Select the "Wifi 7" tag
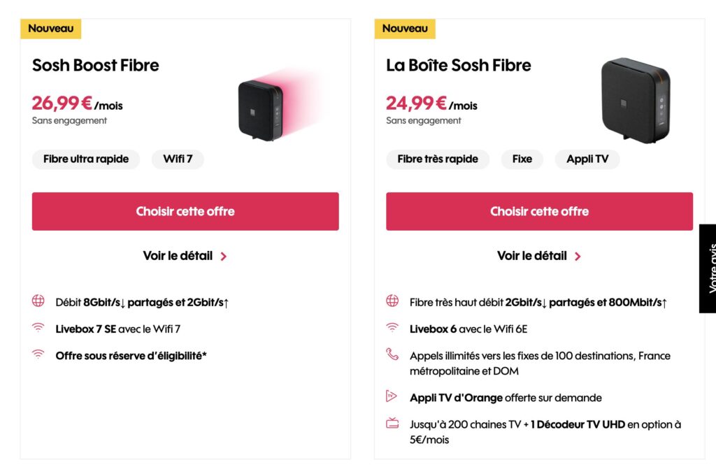Screen dimensions: 716x474 click(x=178, y=159)
